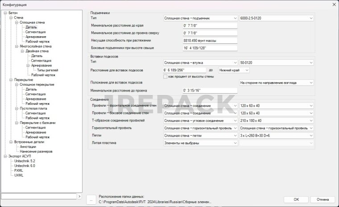Click the OK button
Image resolution: width=339 pixels, height=207 pixels.
click(296, 199)
